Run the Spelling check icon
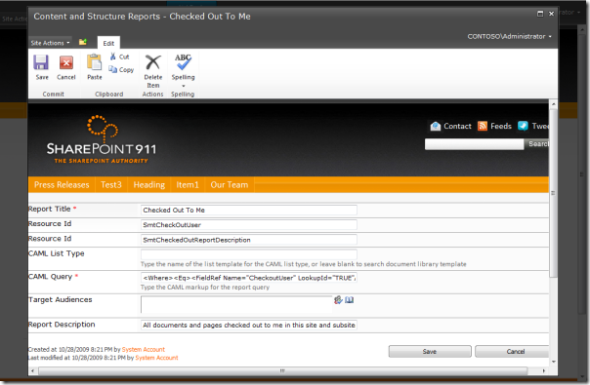Image resolution: width=590 pixels, height=385 pixels. click(x=183, y=62)
